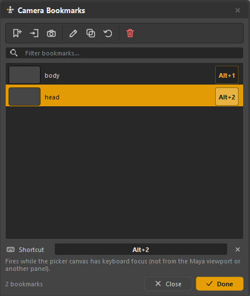Screen dimensions: 250x296
Task: Add a new camera bookmark
Action: pos(17,33)
